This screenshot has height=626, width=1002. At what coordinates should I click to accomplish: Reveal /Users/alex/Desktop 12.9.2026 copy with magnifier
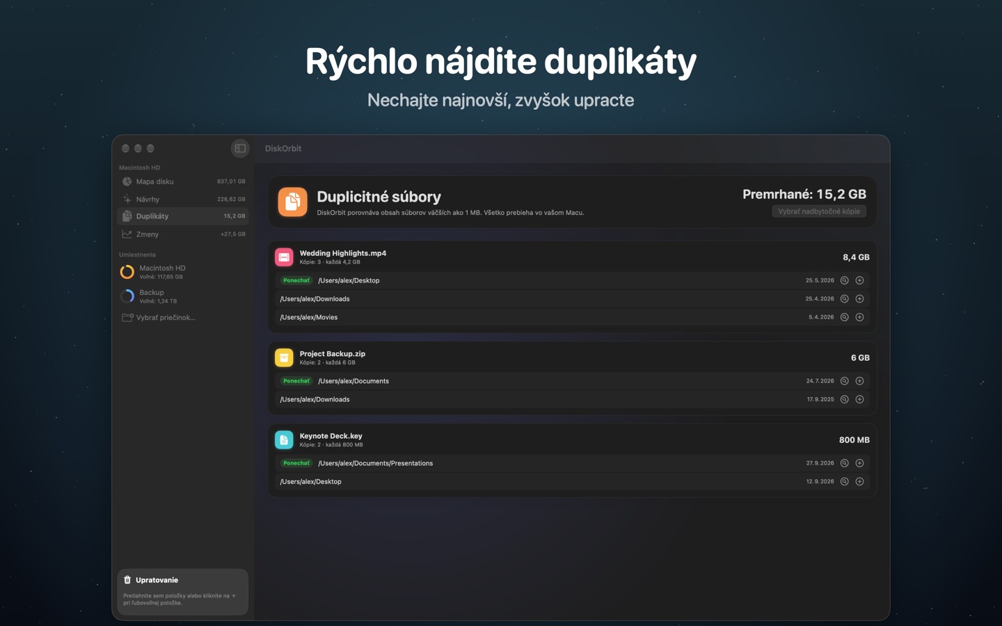click(x=844, y=481)
